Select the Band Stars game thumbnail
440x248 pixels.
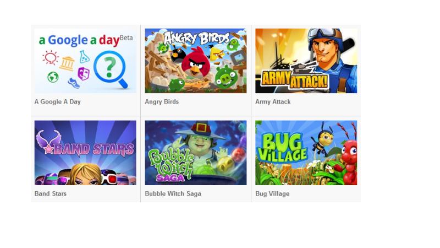pyautogui.click(x=85, y=153)
